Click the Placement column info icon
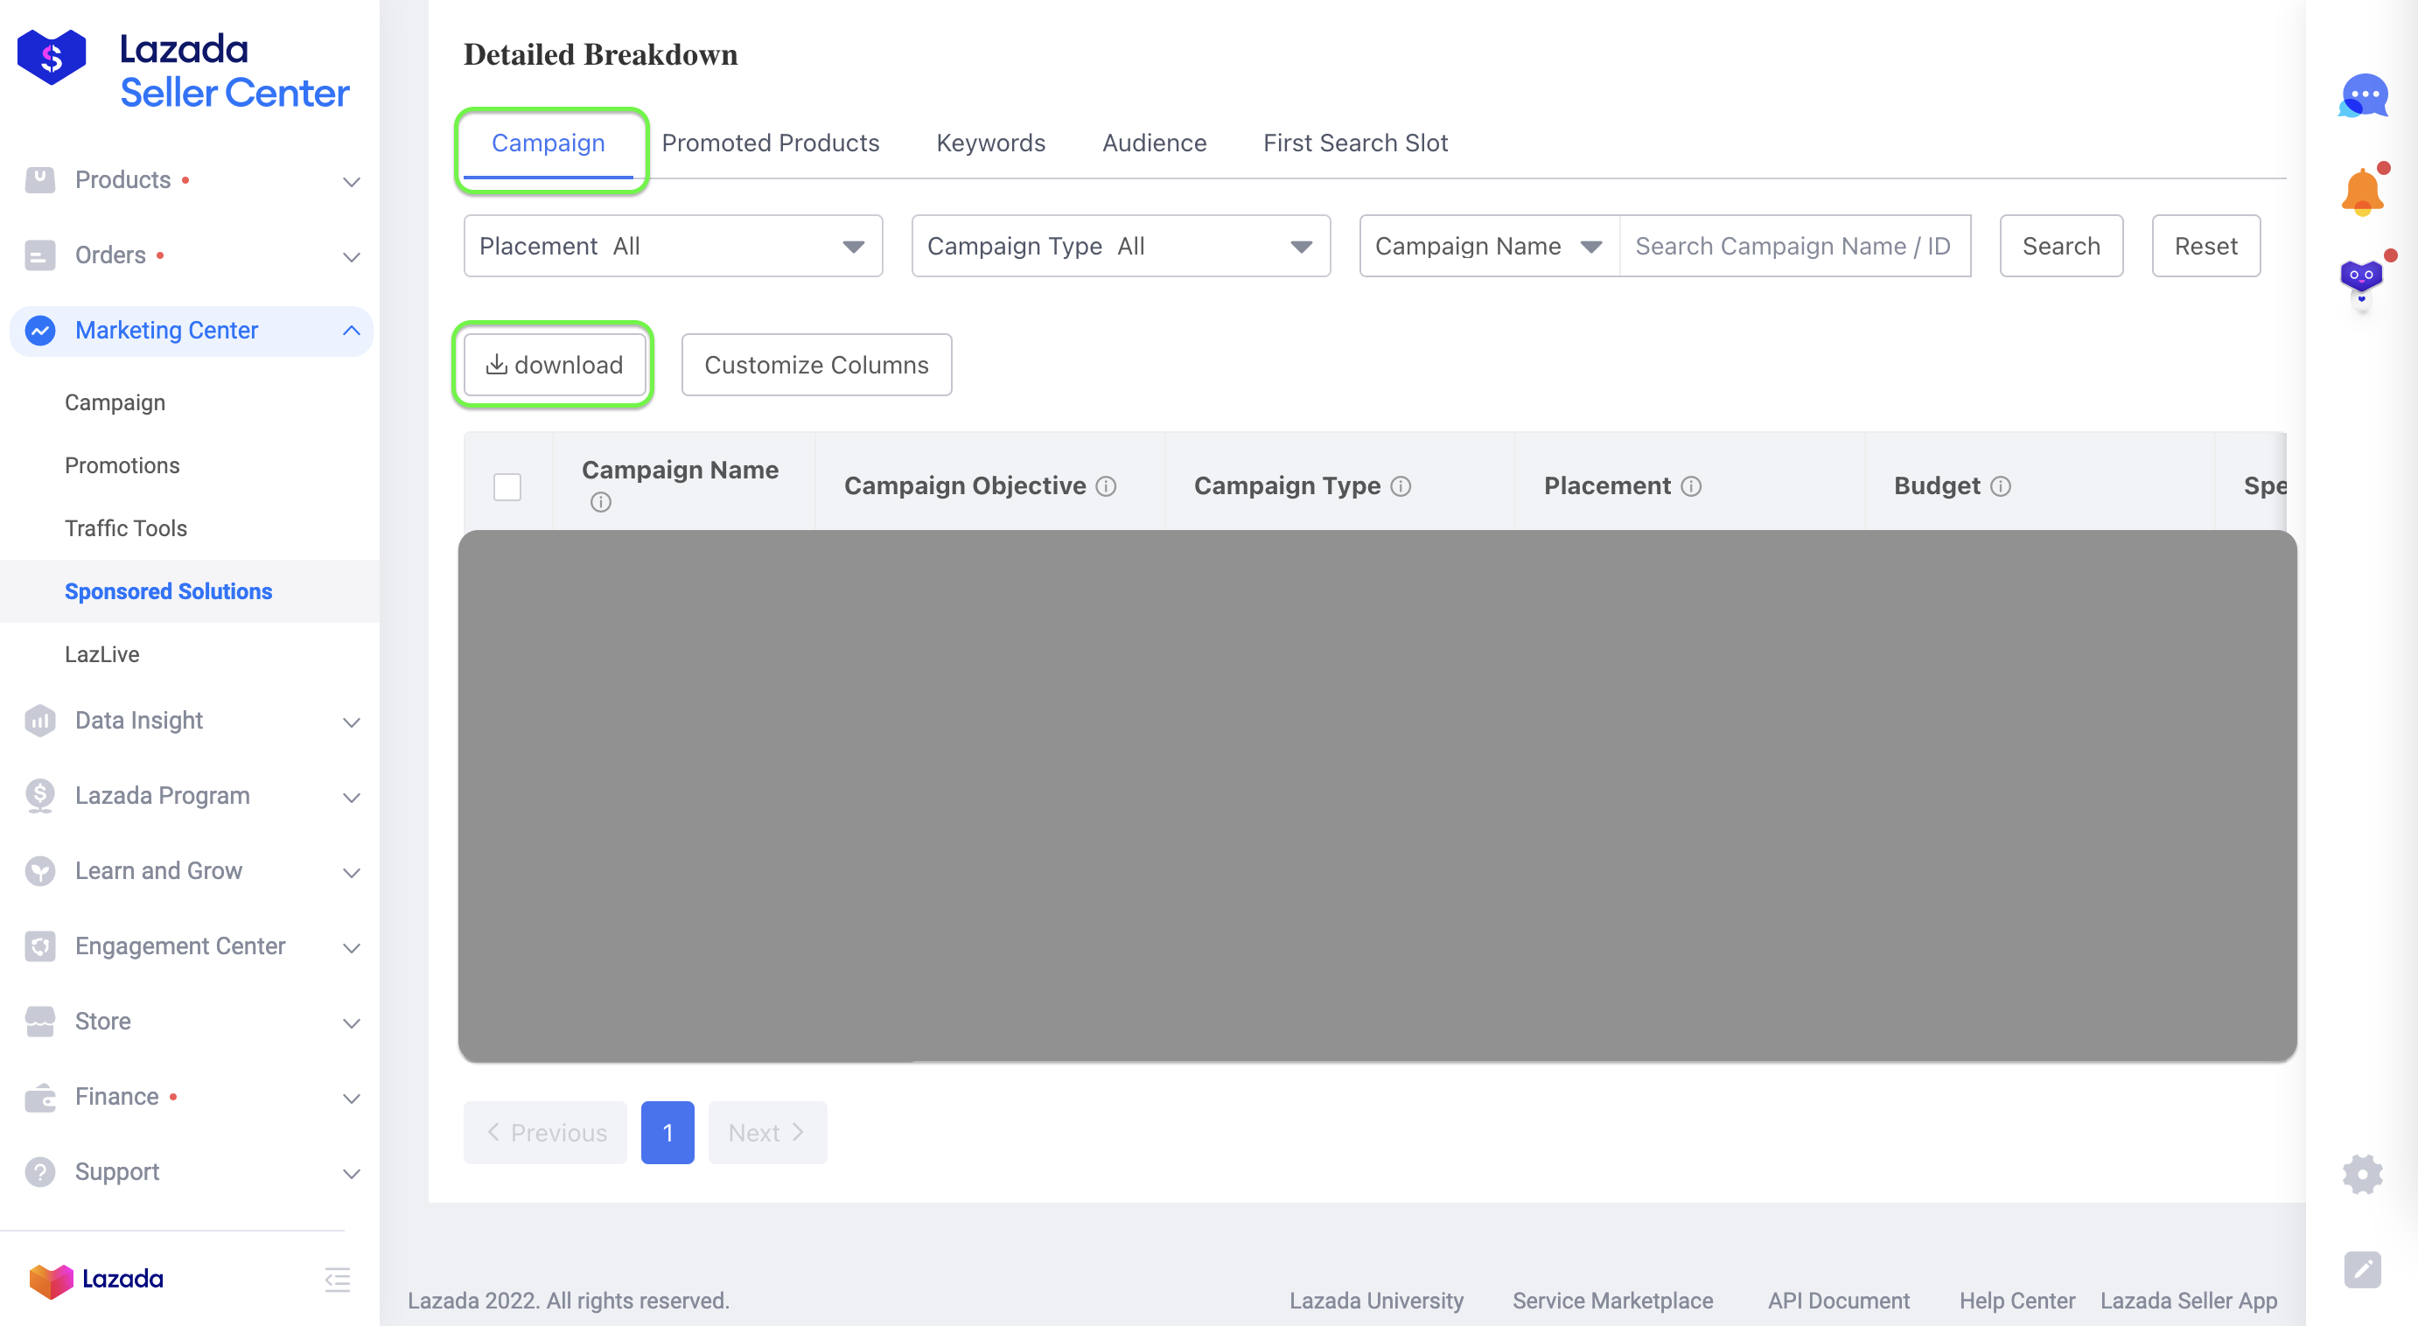 (x=1692, y=486)
